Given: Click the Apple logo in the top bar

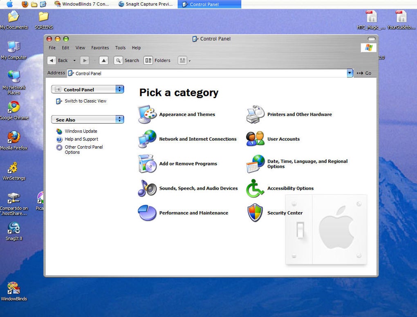Looking at the screenshot, I should pyautogui.click(x=9, y=4).
